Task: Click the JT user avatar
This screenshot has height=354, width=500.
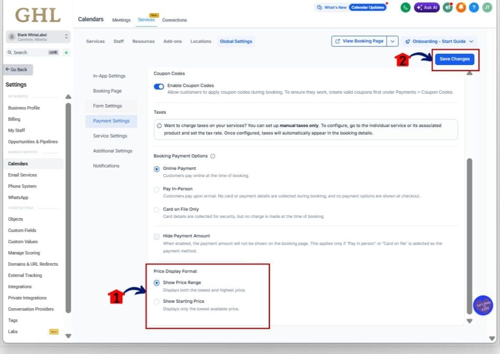Action: [x=487, y=7]
